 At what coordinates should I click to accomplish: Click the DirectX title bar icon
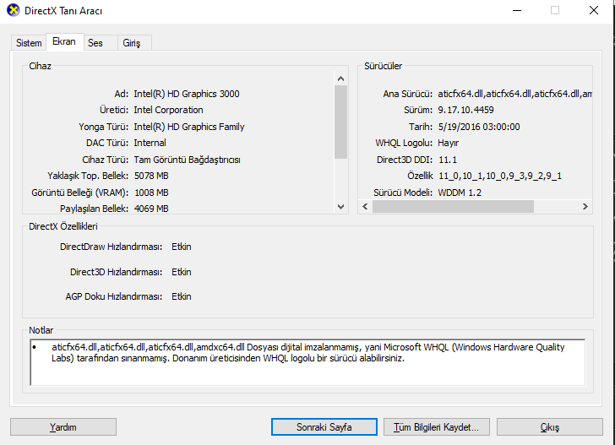coord(13,10)
